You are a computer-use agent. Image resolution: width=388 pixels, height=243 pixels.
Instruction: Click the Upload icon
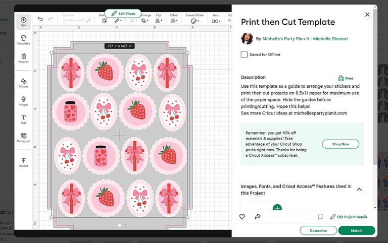tap(24, 162)
